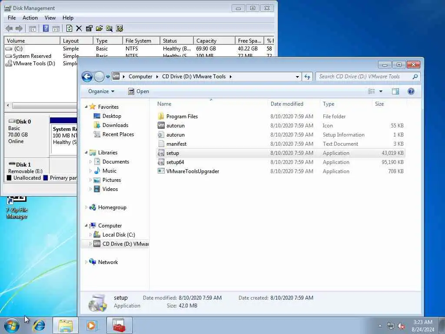The image size is (445, 334).
Task: Click the Delete X icon in Disk Management toolbar
Action: click(x=79, y=28)
